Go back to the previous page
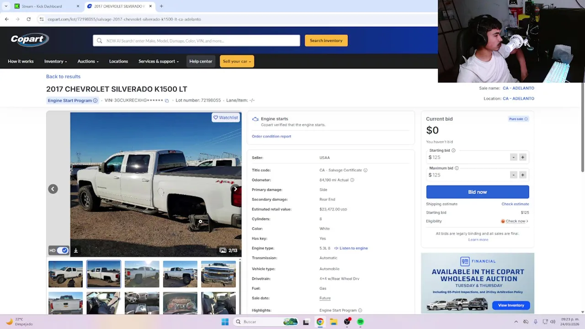The width and height of the screenshot is (585, 329). (6, 19)
